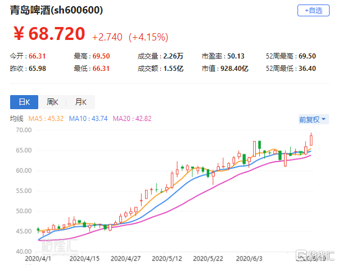
Task: Click the 均线 label
Action: pos(17,119)
